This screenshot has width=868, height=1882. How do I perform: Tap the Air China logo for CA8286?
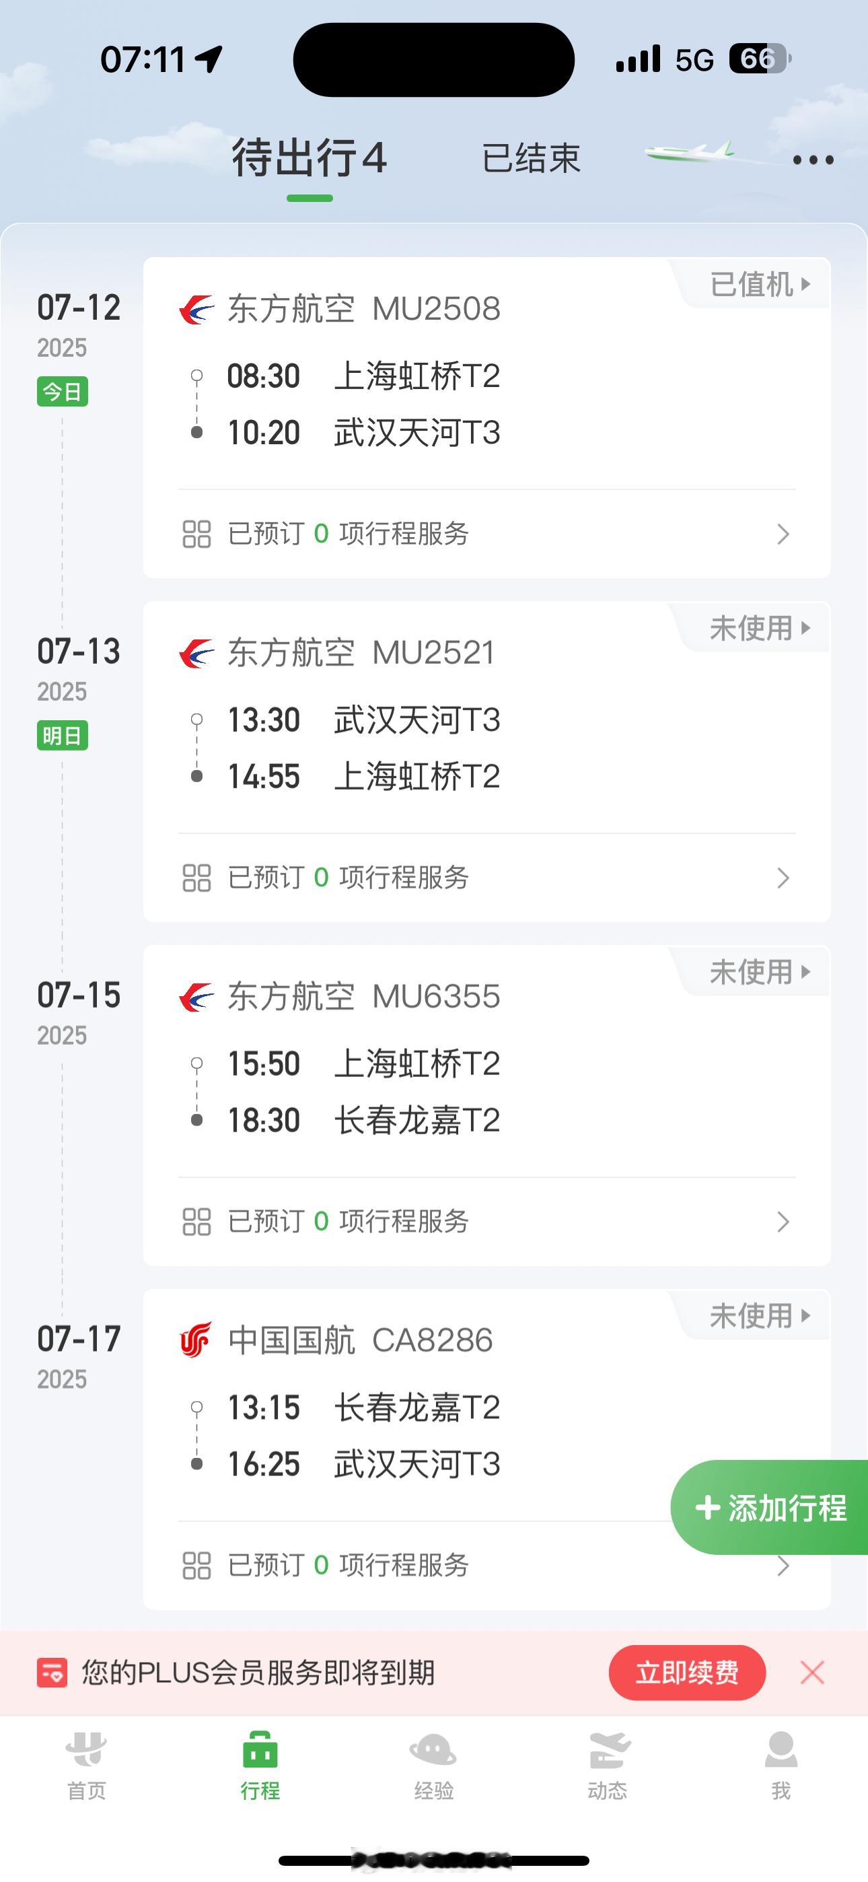(196, 1340)
